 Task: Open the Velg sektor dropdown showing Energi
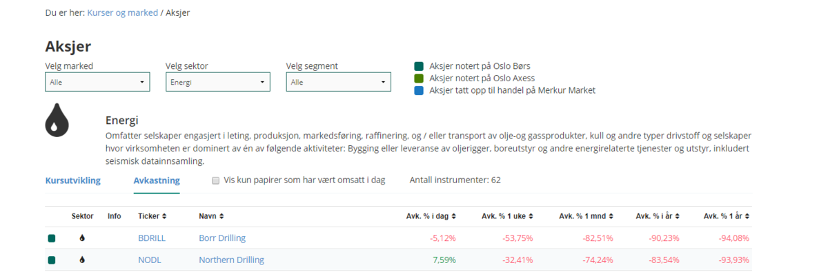tap(217, 82)
